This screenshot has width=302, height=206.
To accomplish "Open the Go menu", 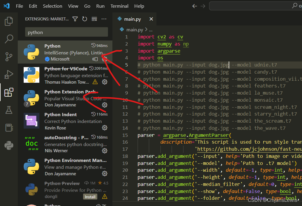I will tap(87, 6).
